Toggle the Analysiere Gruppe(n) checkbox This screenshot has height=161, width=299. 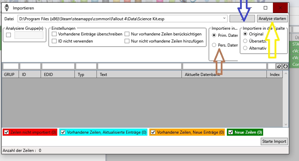(x=8, y=35)
